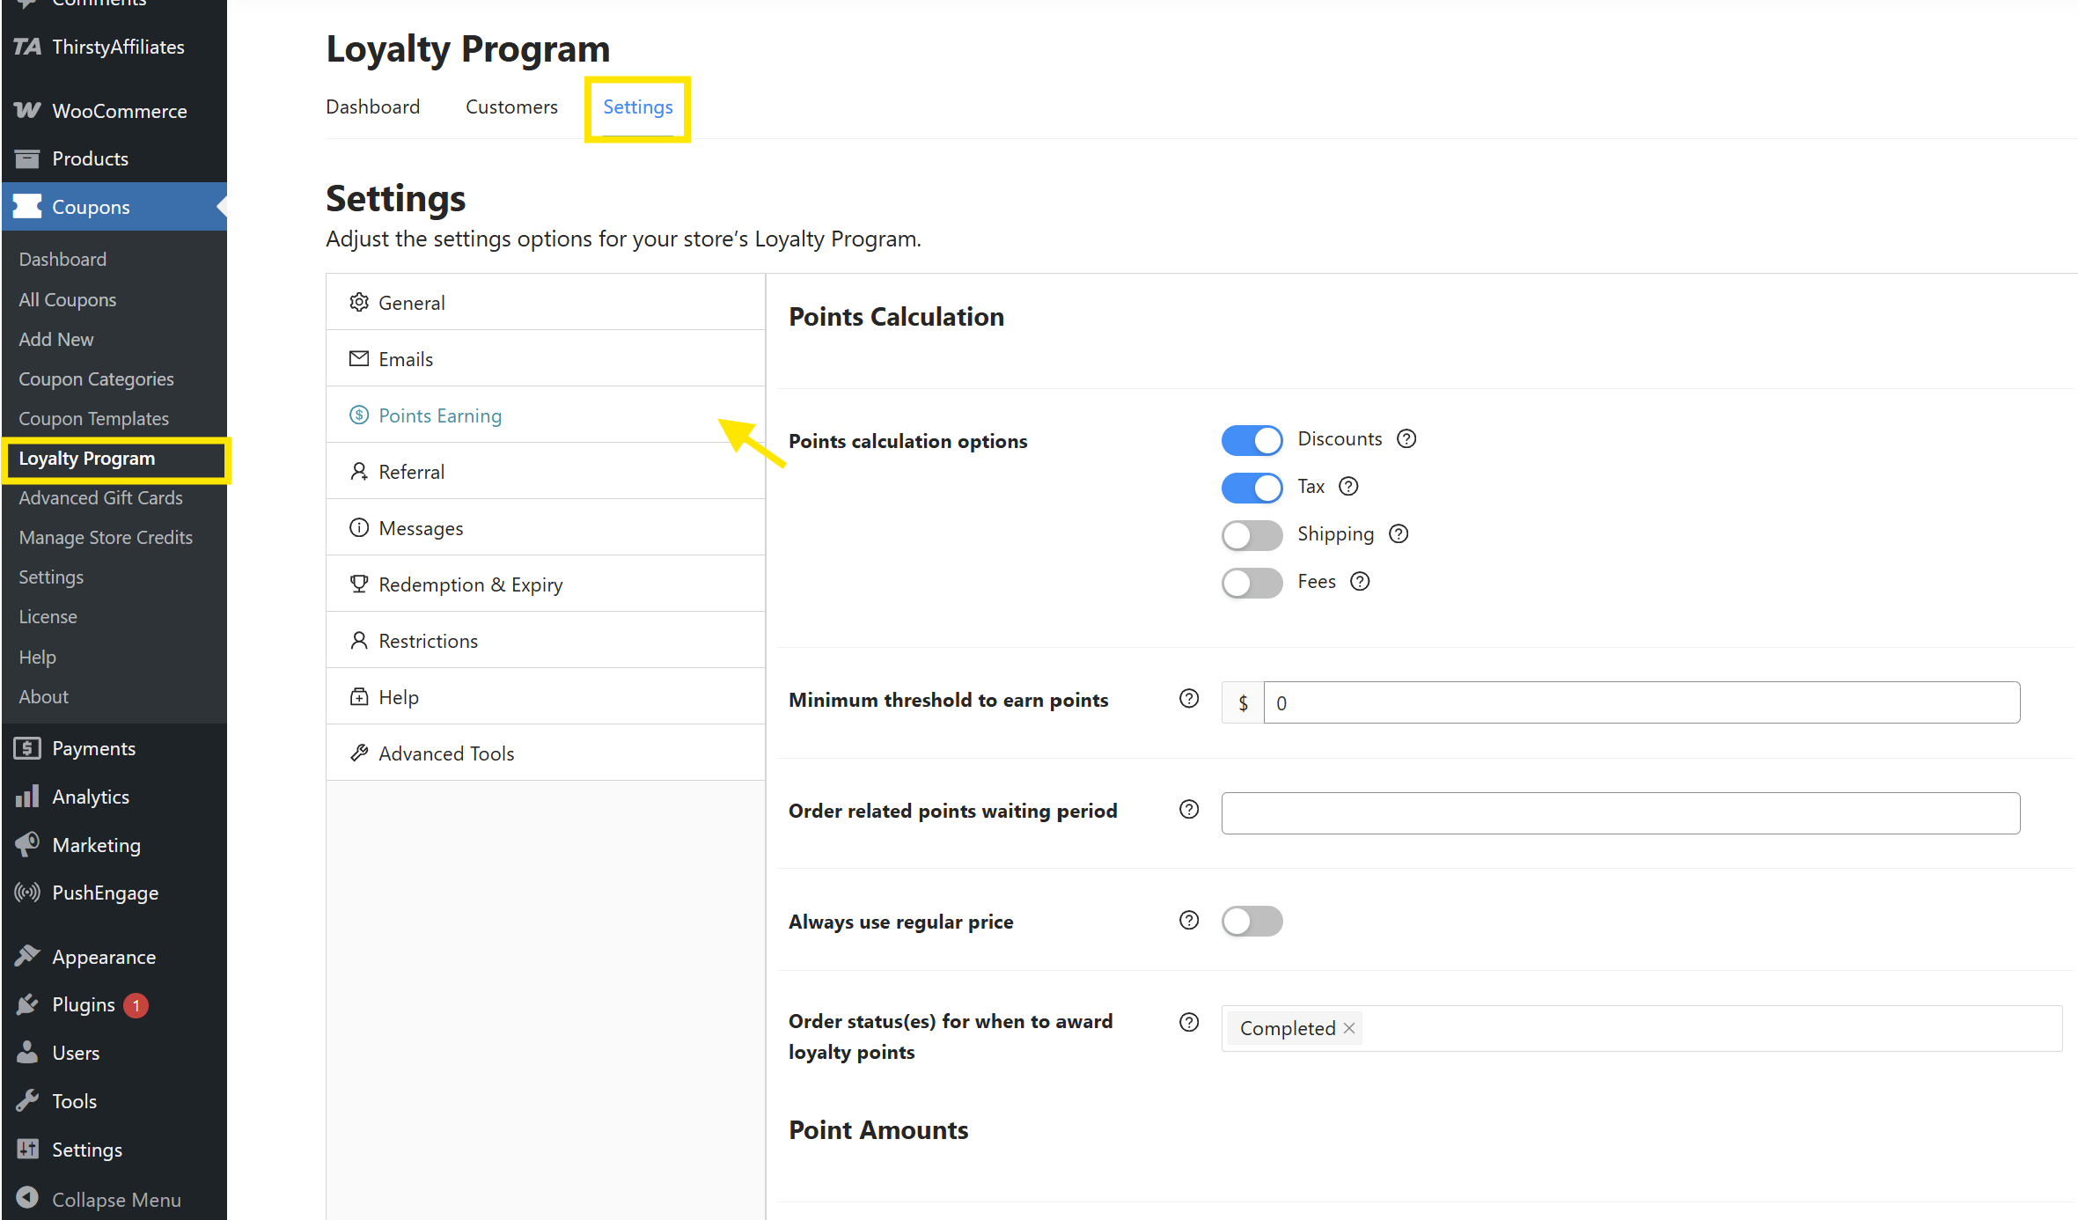Switch to the Customers tab
Viewport: 2078px width, 1220px height.
click(511, 107)
